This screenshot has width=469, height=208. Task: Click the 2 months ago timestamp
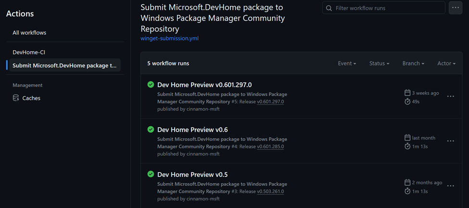(x=427, y=183)
